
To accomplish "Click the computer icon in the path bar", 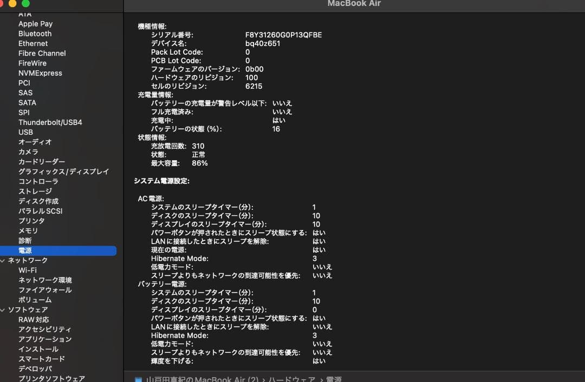I will tap(138, 379).
